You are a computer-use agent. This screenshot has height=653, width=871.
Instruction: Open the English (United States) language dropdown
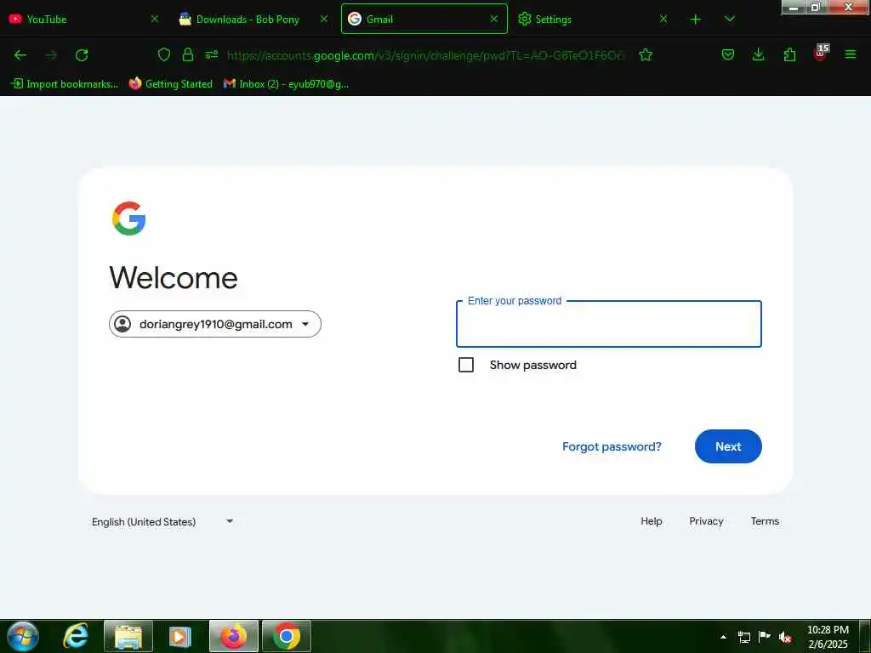click(x=162, y=521)
